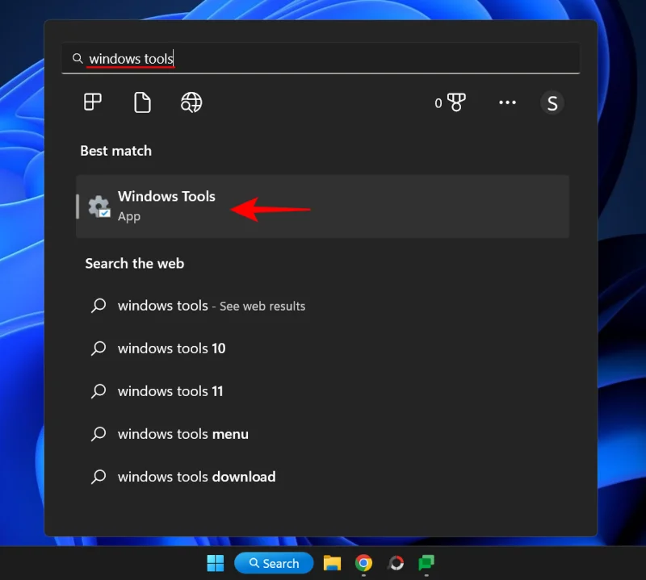Open File Explorer from the taskbar
Viewport: 646px width, 580px height.
(x=331, y=563)
